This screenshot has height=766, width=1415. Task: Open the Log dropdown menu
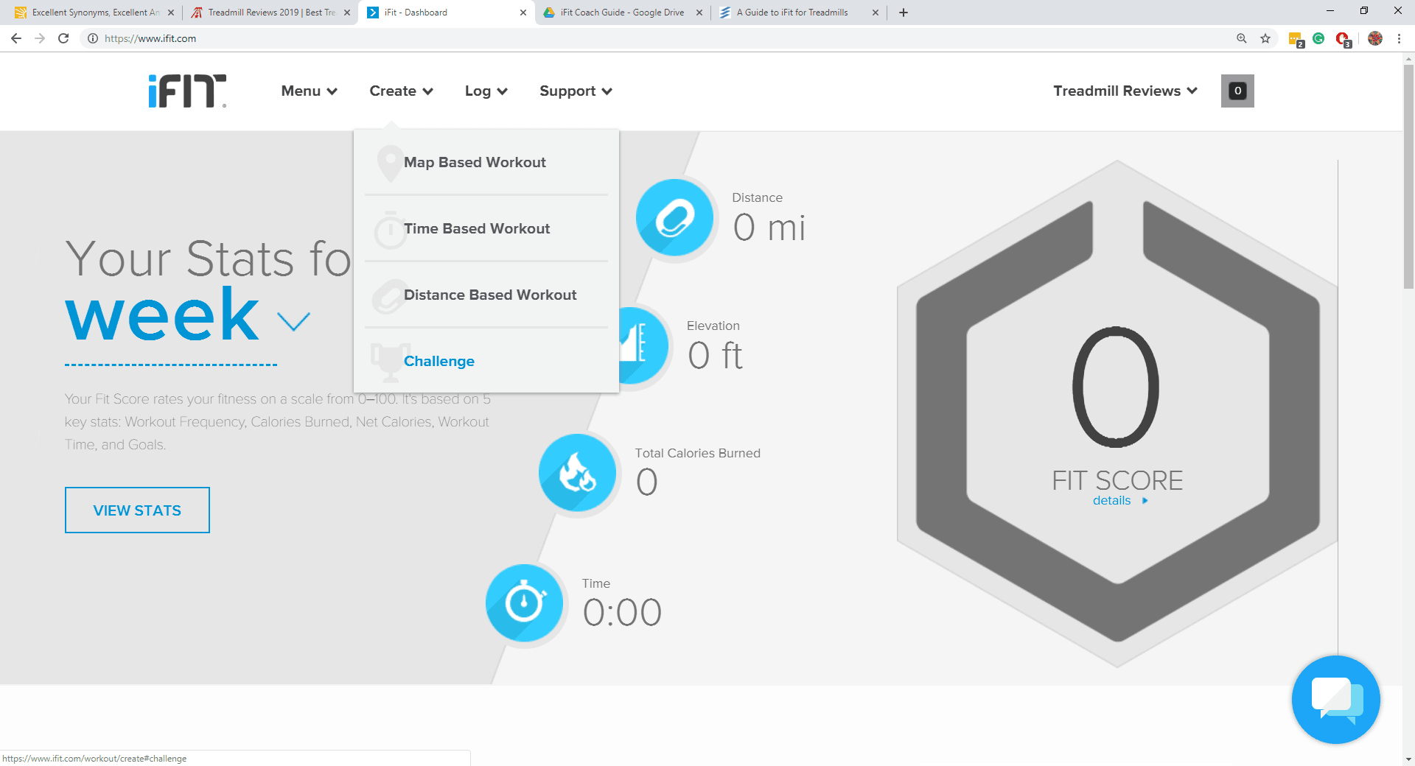click(x=485, y=91)
